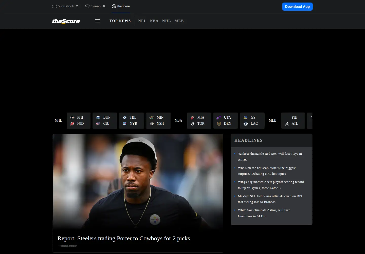Open White Sox eliminate Astros headline
The width and height of the screenshot is (365, 254).
click(x=264, y=213)
